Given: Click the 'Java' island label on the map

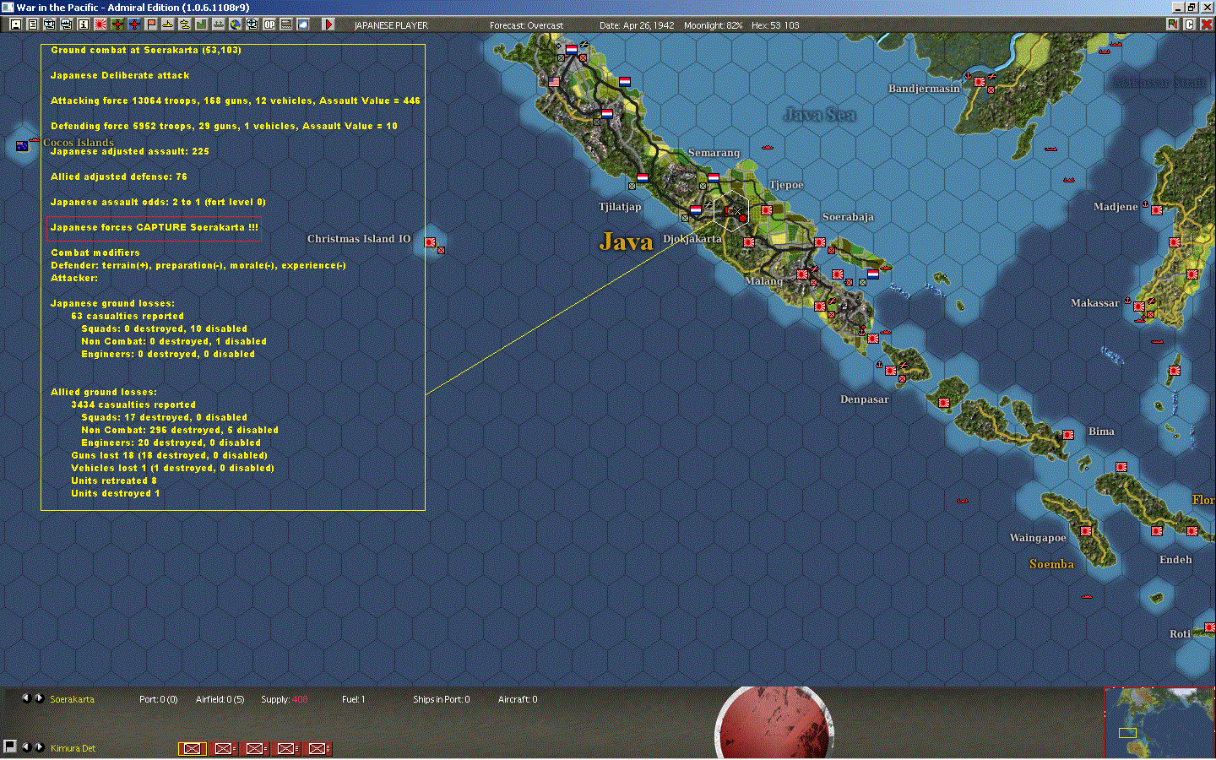Looking at the screenshot, I should pos(627,242).
